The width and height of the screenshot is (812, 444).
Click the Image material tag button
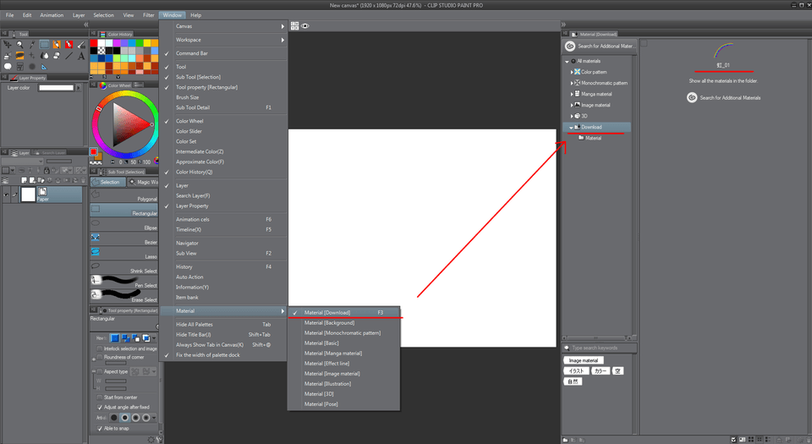coord(583,360)
